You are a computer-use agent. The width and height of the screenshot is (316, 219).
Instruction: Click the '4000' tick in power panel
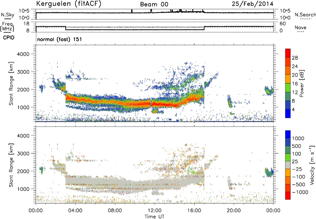pyautogui.click(x=23, y=54)
